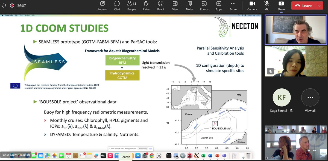Open the meeting Chat panel
Viewport: 328px width, 161px height.
click(117, 6)
